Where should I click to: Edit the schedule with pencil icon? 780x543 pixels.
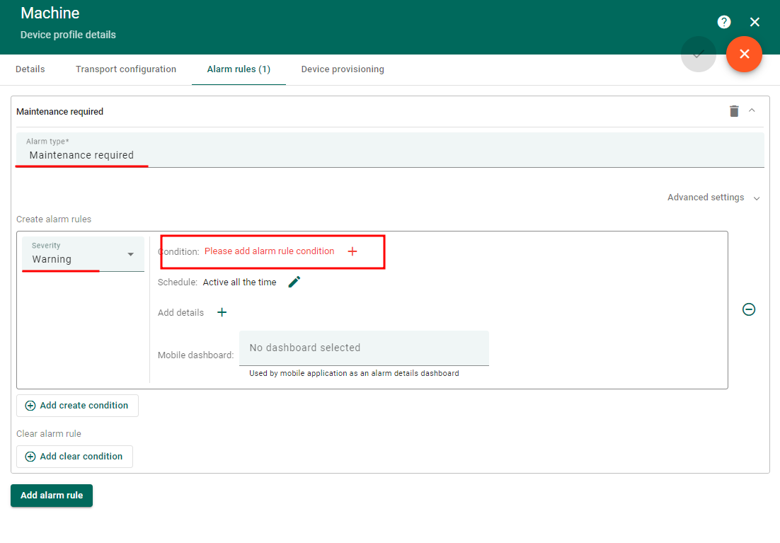point(294,282)
